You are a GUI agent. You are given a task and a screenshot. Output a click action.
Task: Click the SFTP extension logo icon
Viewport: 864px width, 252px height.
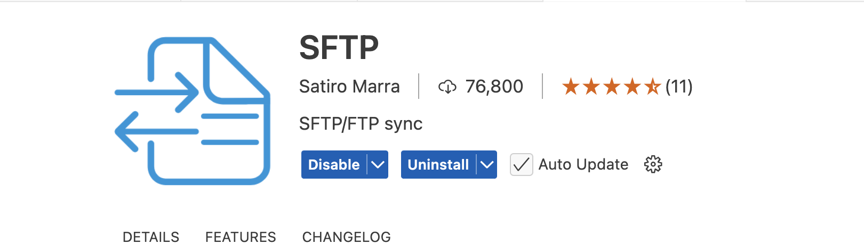(193, 111)
